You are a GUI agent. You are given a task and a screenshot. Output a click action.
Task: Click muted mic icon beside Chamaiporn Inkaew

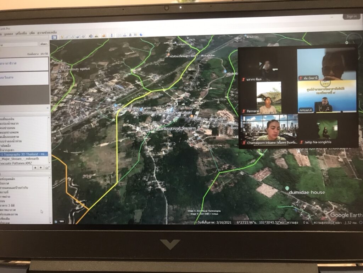[244, 143]
